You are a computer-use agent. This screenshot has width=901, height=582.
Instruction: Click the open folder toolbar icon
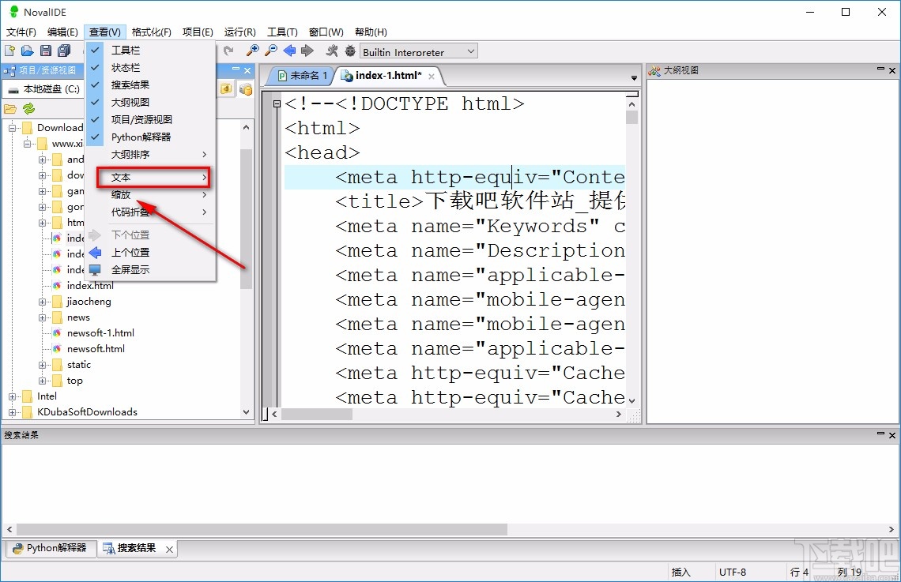point(27,51)
